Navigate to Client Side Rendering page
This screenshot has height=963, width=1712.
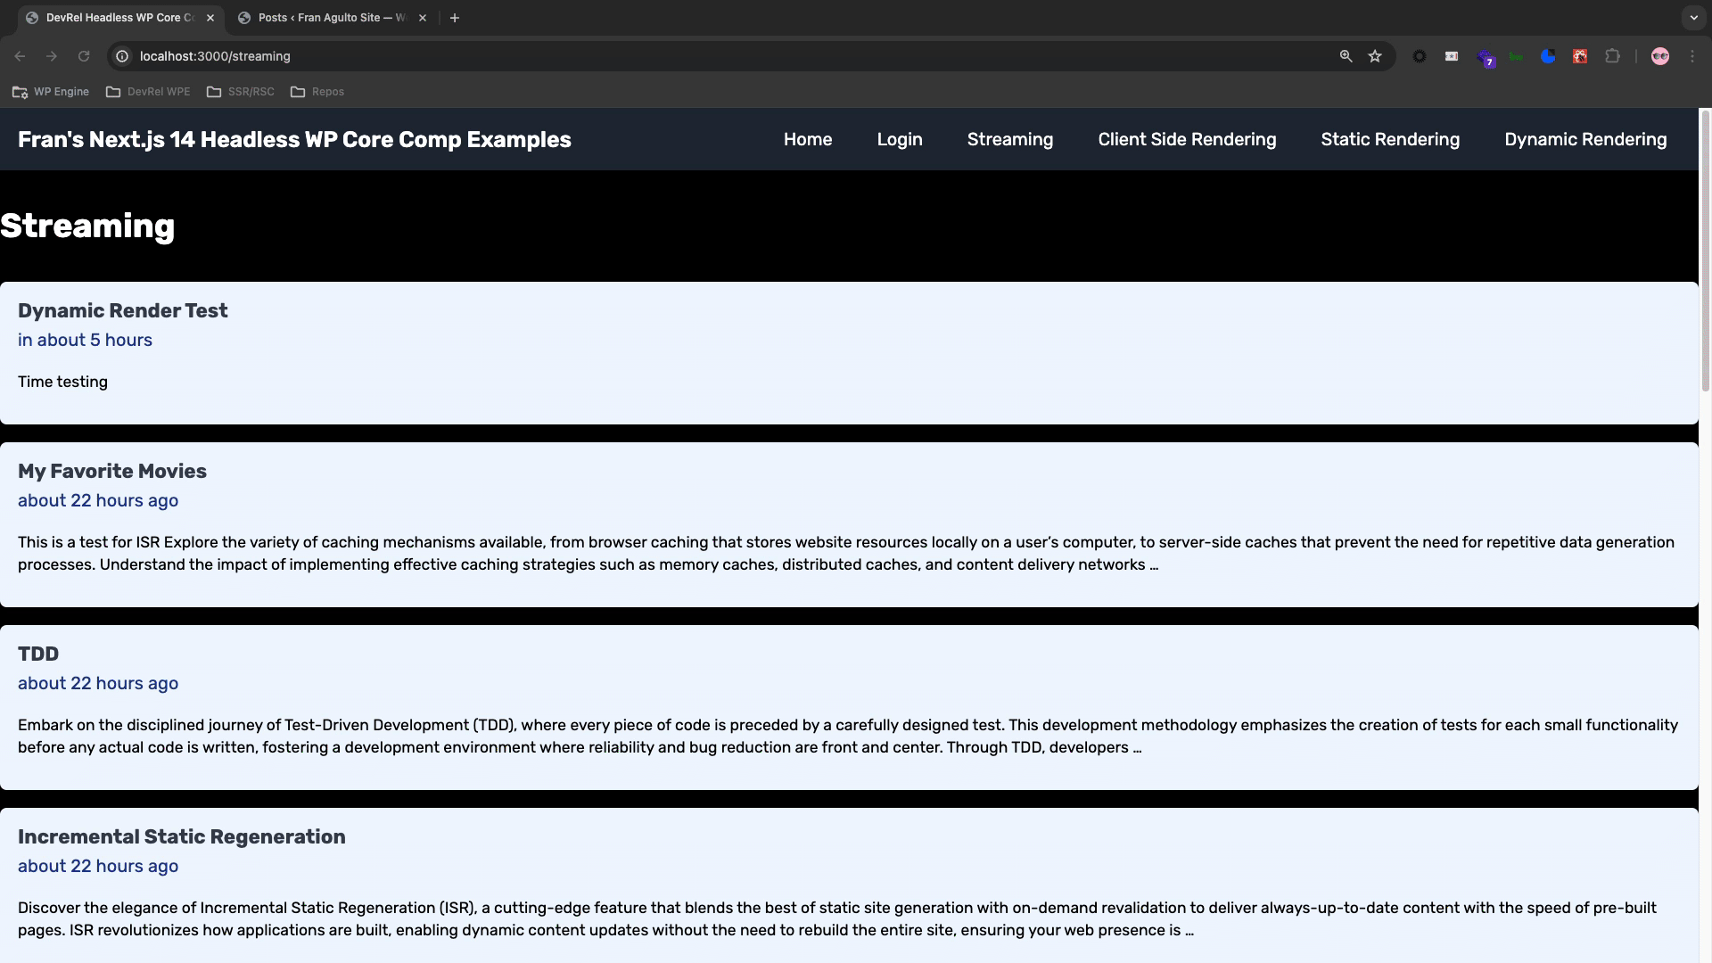pos(1187,140)
